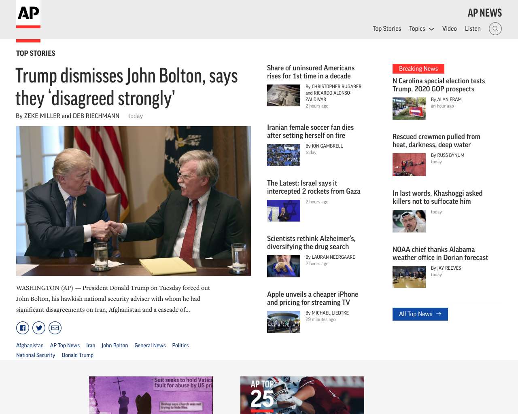Open N Carolina special election story
518x414 pixels.
[439, 85]
